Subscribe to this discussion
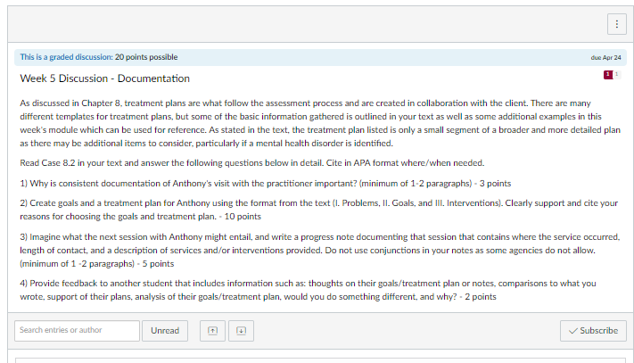 point(593,331)
